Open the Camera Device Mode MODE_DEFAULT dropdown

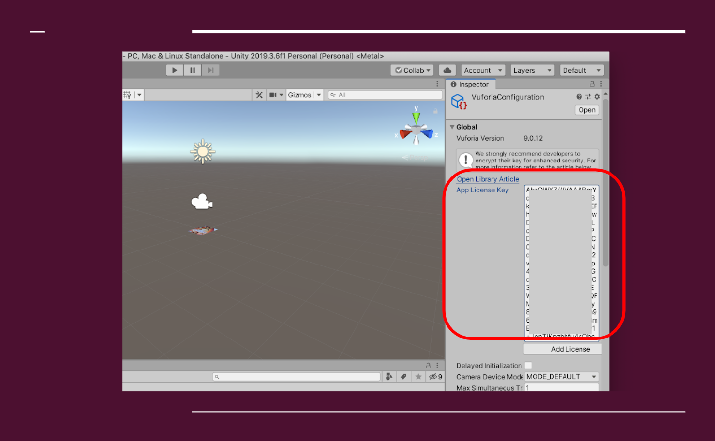(561, 376)
